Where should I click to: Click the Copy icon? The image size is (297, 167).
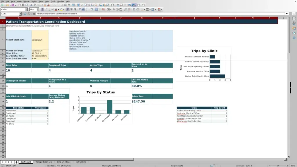click(x=35, y=5)
